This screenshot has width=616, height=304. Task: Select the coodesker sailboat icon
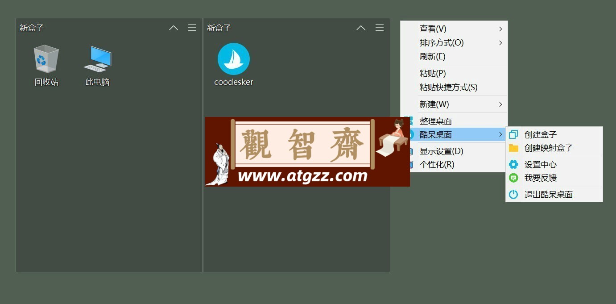[x=234, y=59]
